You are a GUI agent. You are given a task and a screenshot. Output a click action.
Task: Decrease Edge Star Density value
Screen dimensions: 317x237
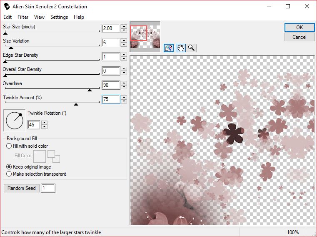124,59
